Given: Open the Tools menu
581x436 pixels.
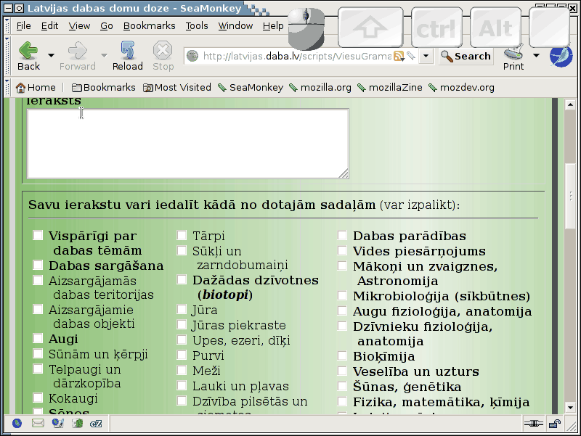Looking at the screenshot, I should coord(197,26).
